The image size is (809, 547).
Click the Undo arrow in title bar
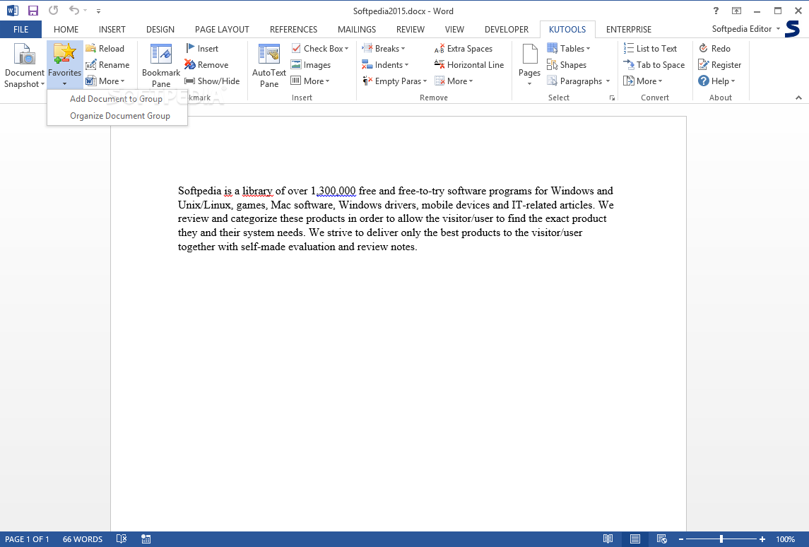tap(74, 11)
